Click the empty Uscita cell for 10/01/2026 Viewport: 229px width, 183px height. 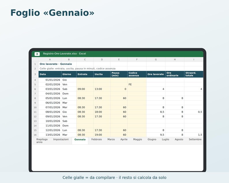(x=102, y=121)
